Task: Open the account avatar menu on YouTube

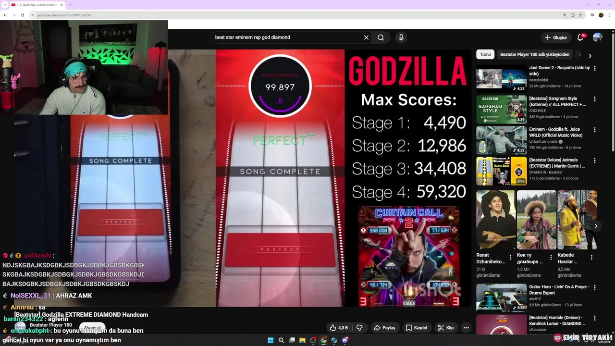Action: tap(598, 37)
